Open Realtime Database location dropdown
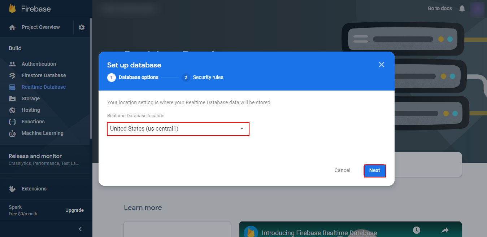 tap(178, 129)
